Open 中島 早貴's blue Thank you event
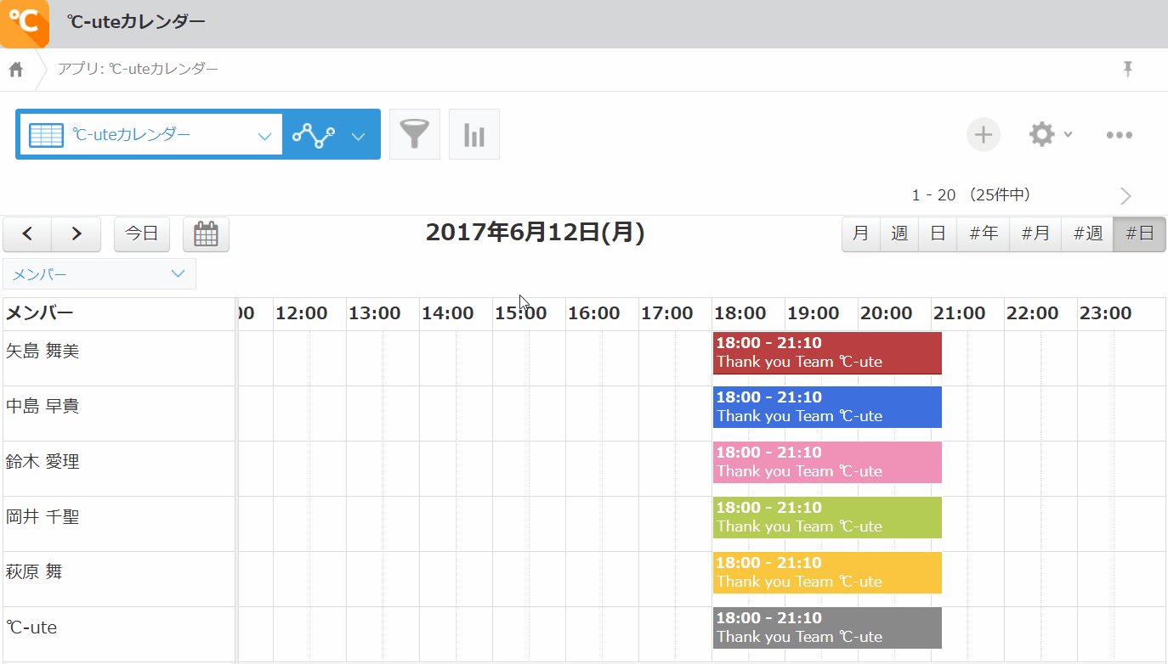This screenshot has height=664, width=1168. click(827, 408)
